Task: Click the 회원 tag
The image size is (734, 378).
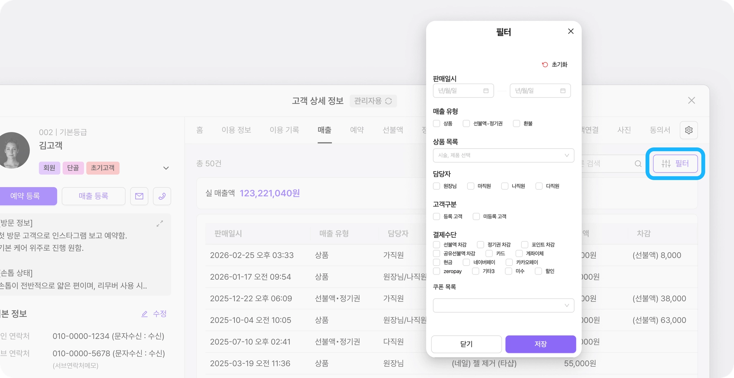Action: pyautogui.click(x=49, y=168)
